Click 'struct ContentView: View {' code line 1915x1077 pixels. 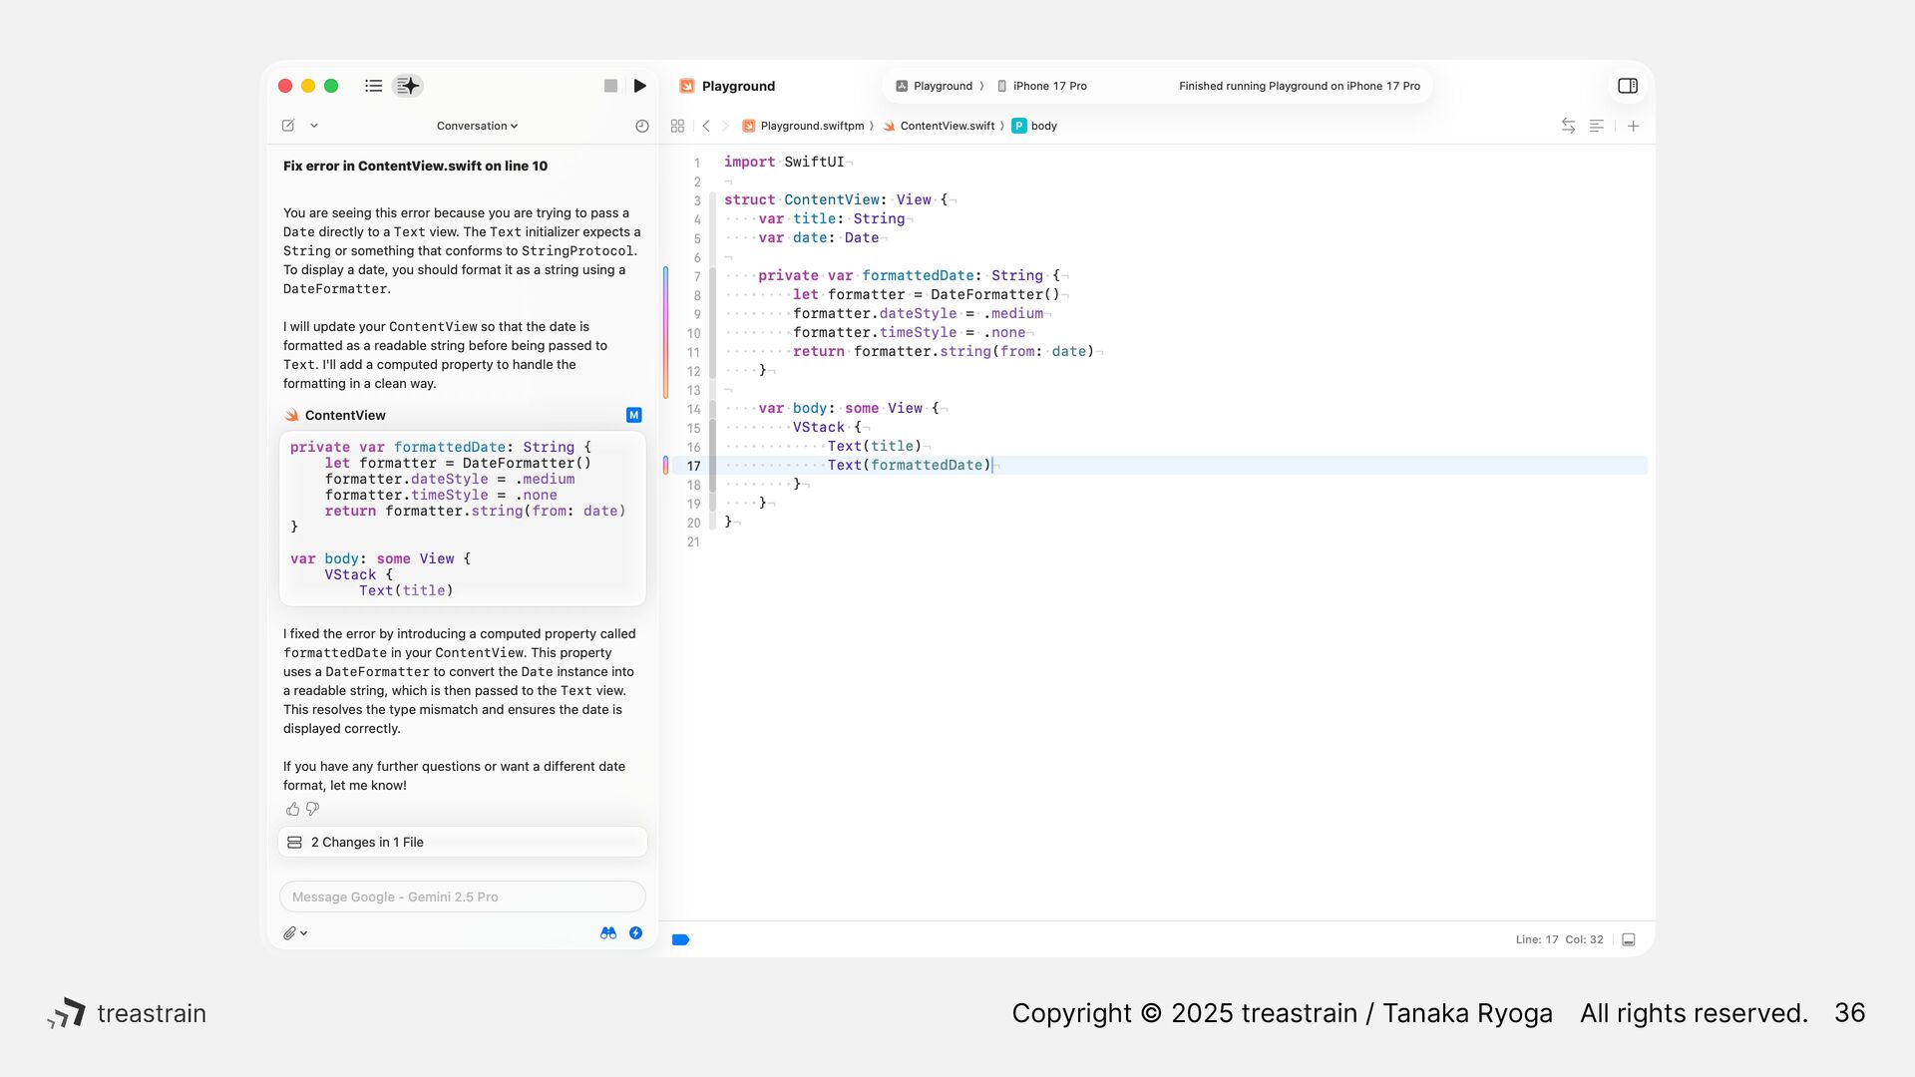point(836,199)
